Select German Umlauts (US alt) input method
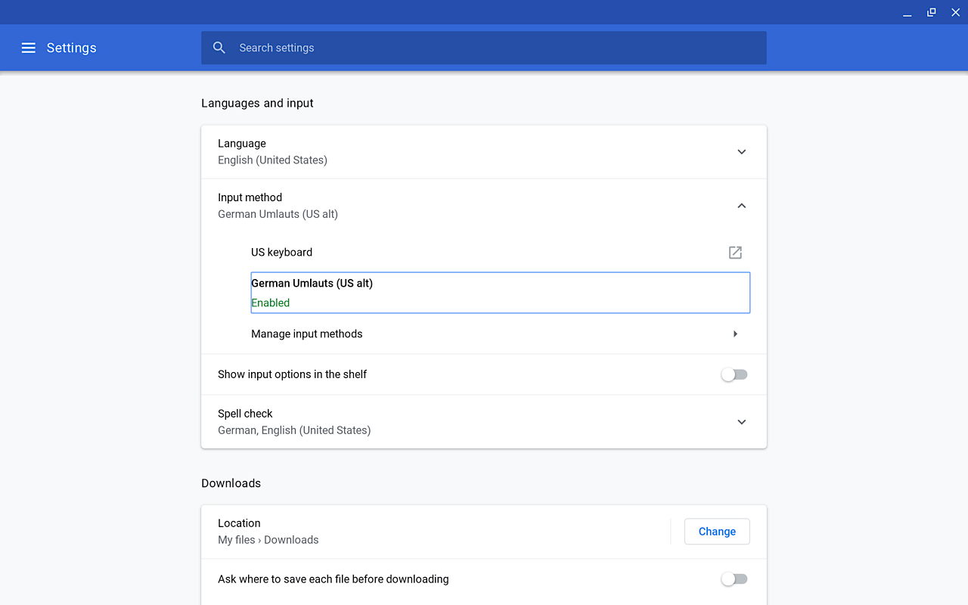 (312, 284)
